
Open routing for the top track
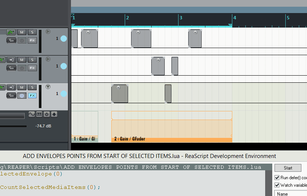click(x=11, y=41)
